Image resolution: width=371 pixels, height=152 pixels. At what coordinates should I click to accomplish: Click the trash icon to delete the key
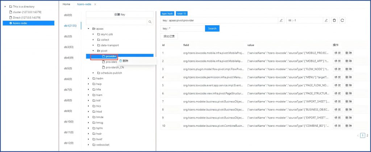tap(334, 21)
